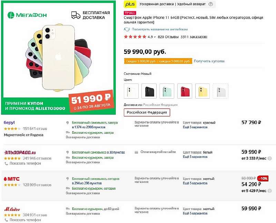Open the 820 Отзывы reviews link

pos(168,37)
